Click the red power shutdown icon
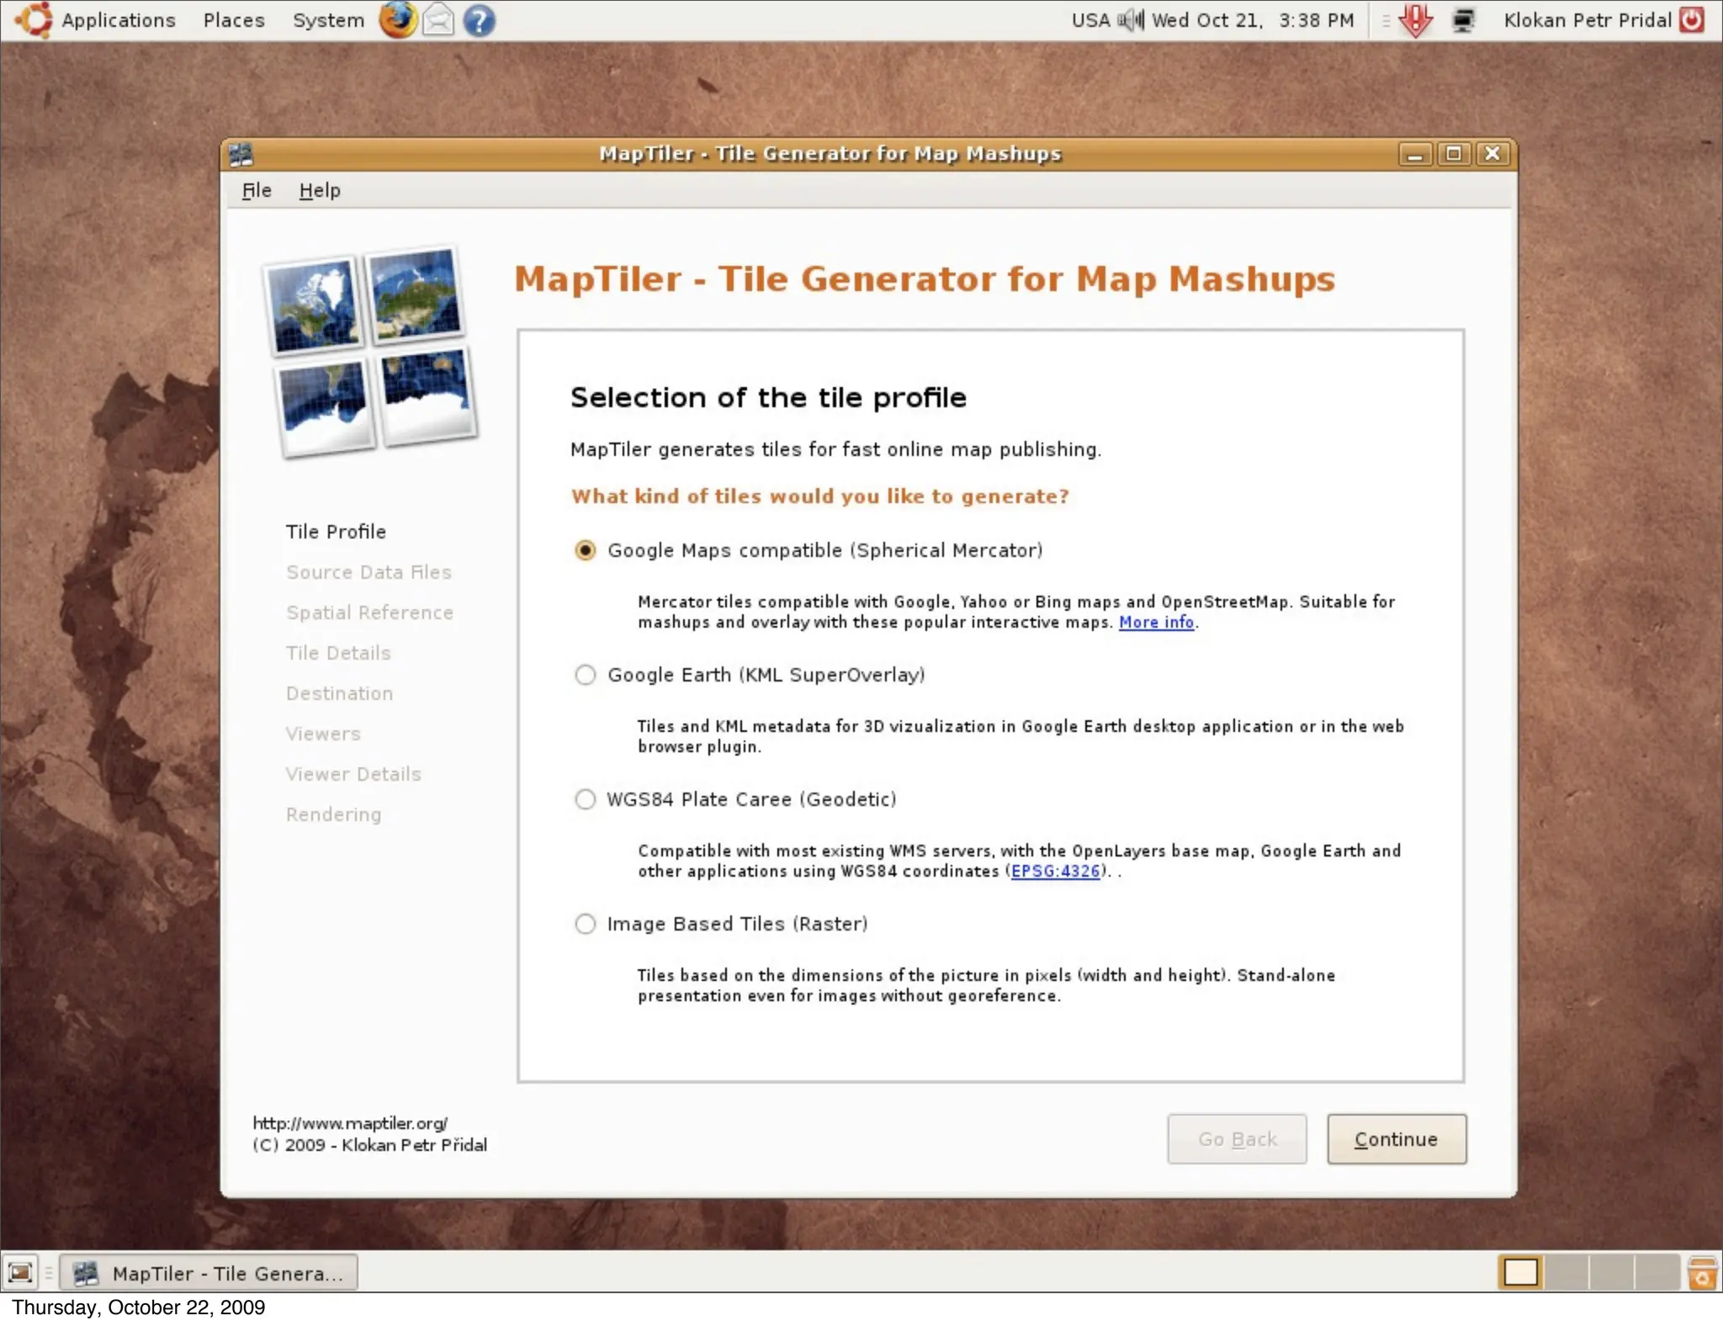The width and height of the screenshot is (1723, 1326). point(1692,20)
